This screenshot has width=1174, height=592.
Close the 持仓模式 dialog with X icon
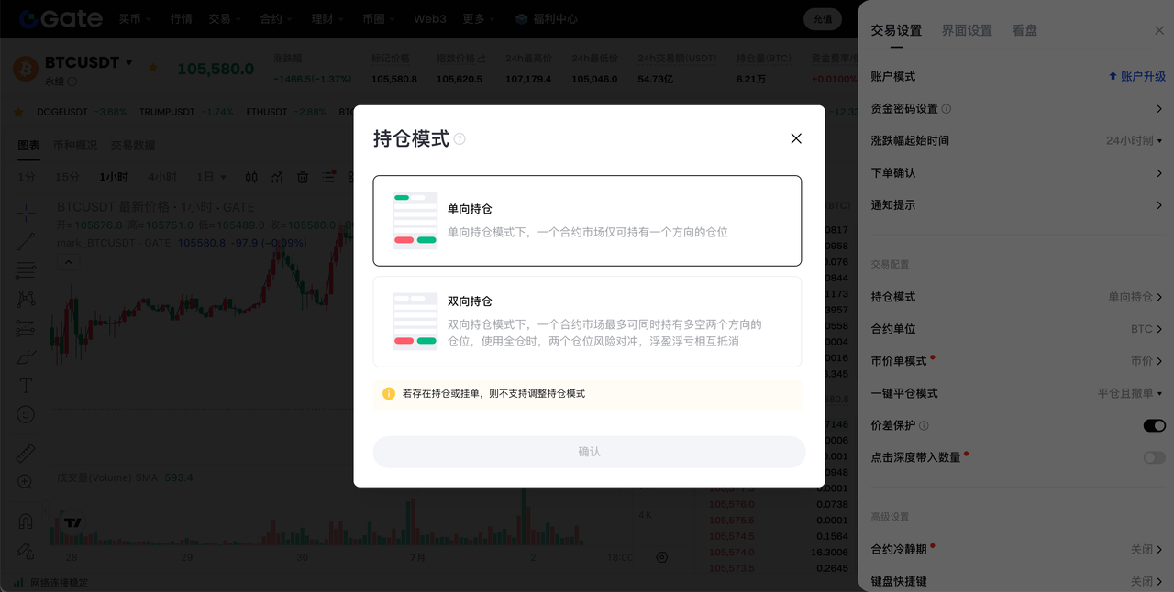pos(795,138)
